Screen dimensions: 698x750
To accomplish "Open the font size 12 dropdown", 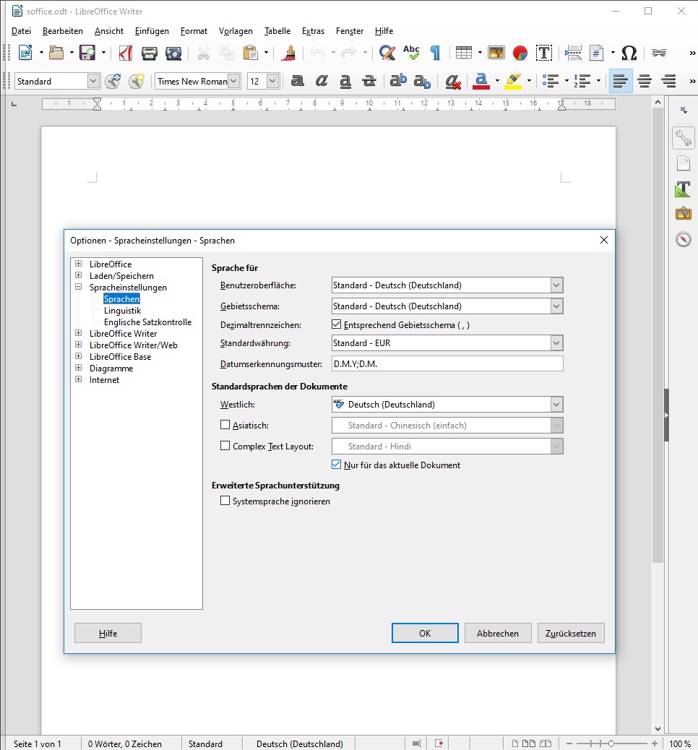I will pos(272,82).
